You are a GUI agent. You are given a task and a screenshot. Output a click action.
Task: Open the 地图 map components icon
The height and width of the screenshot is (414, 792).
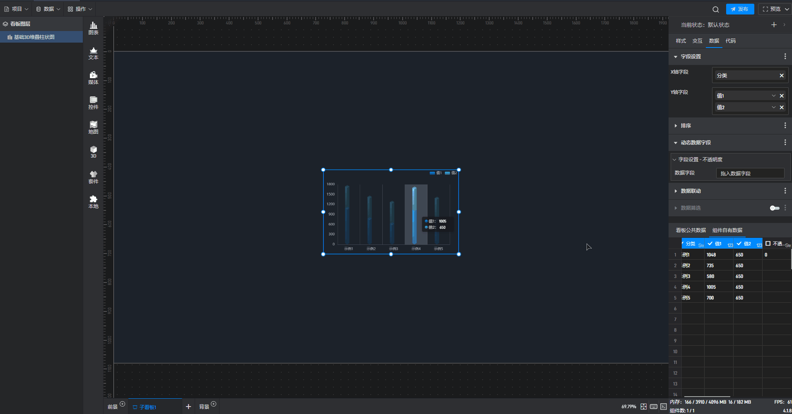coord(93,127)
